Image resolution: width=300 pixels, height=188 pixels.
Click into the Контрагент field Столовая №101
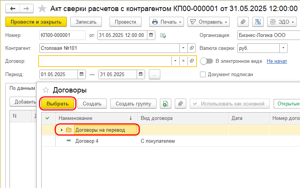[x=110, y=48]
